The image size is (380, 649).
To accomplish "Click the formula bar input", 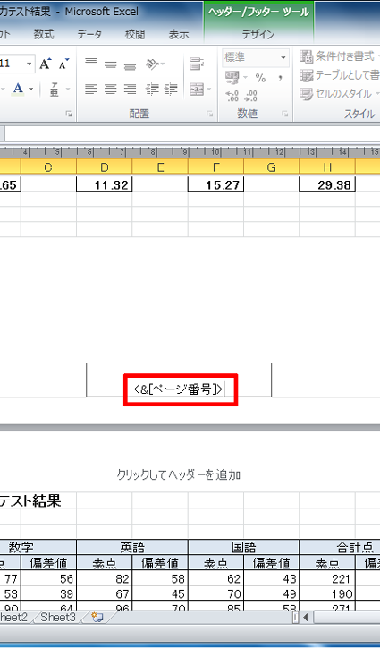I will click(192, 133).
